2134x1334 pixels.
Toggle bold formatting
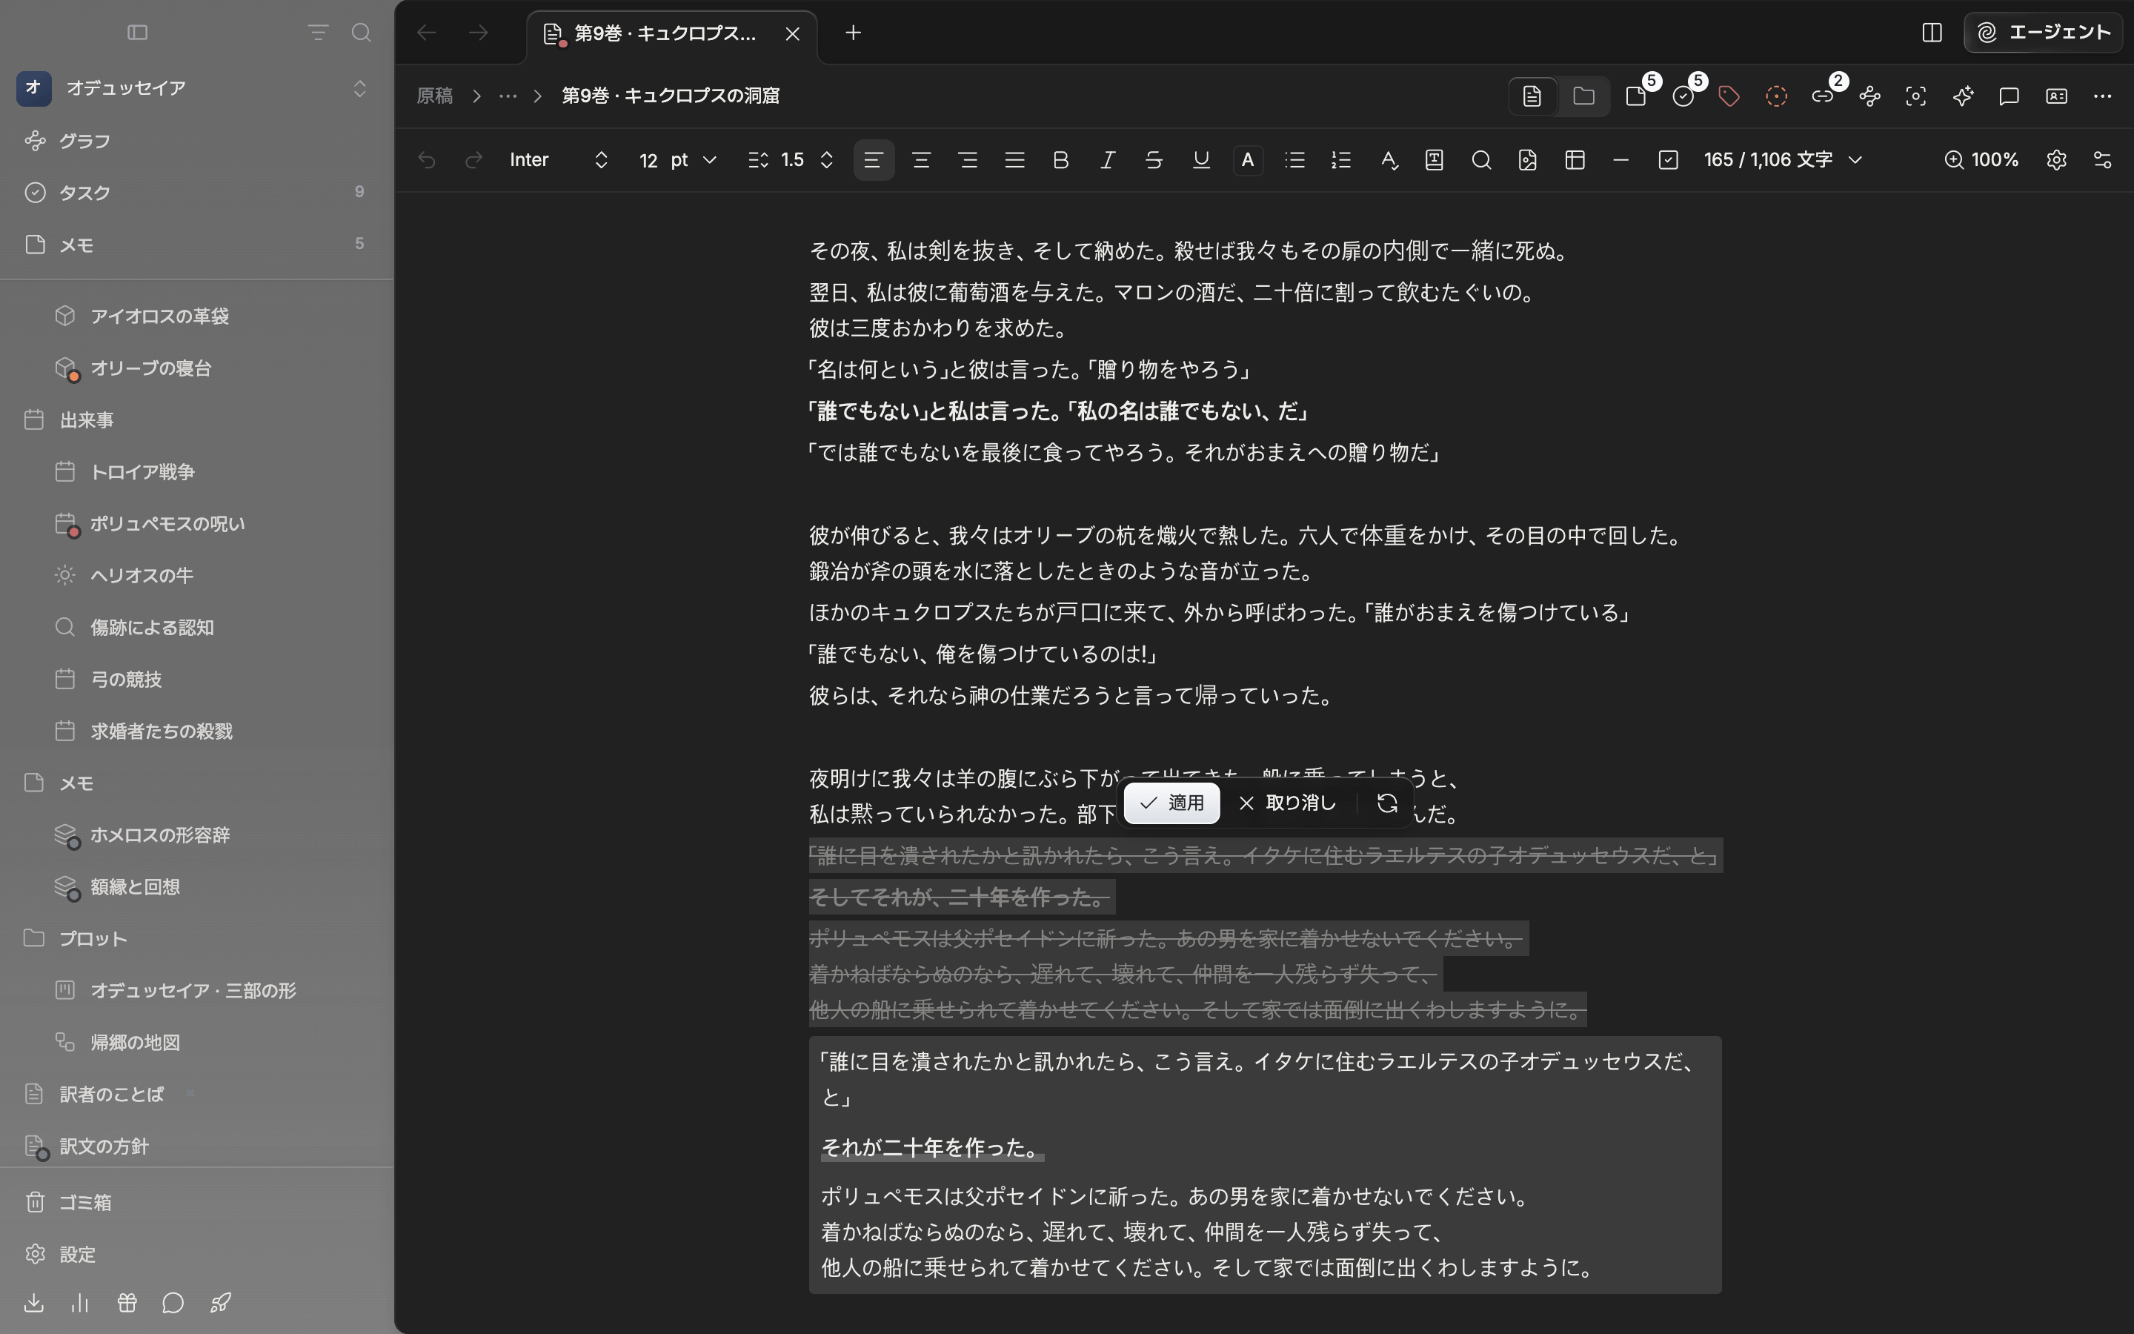pos(1061,159)
